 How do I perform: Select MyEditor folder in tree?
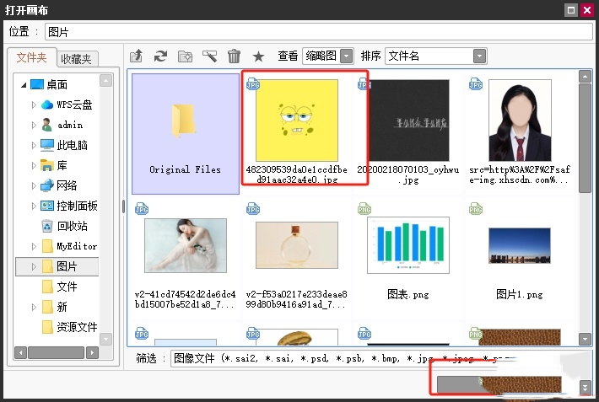click(69, 246)
